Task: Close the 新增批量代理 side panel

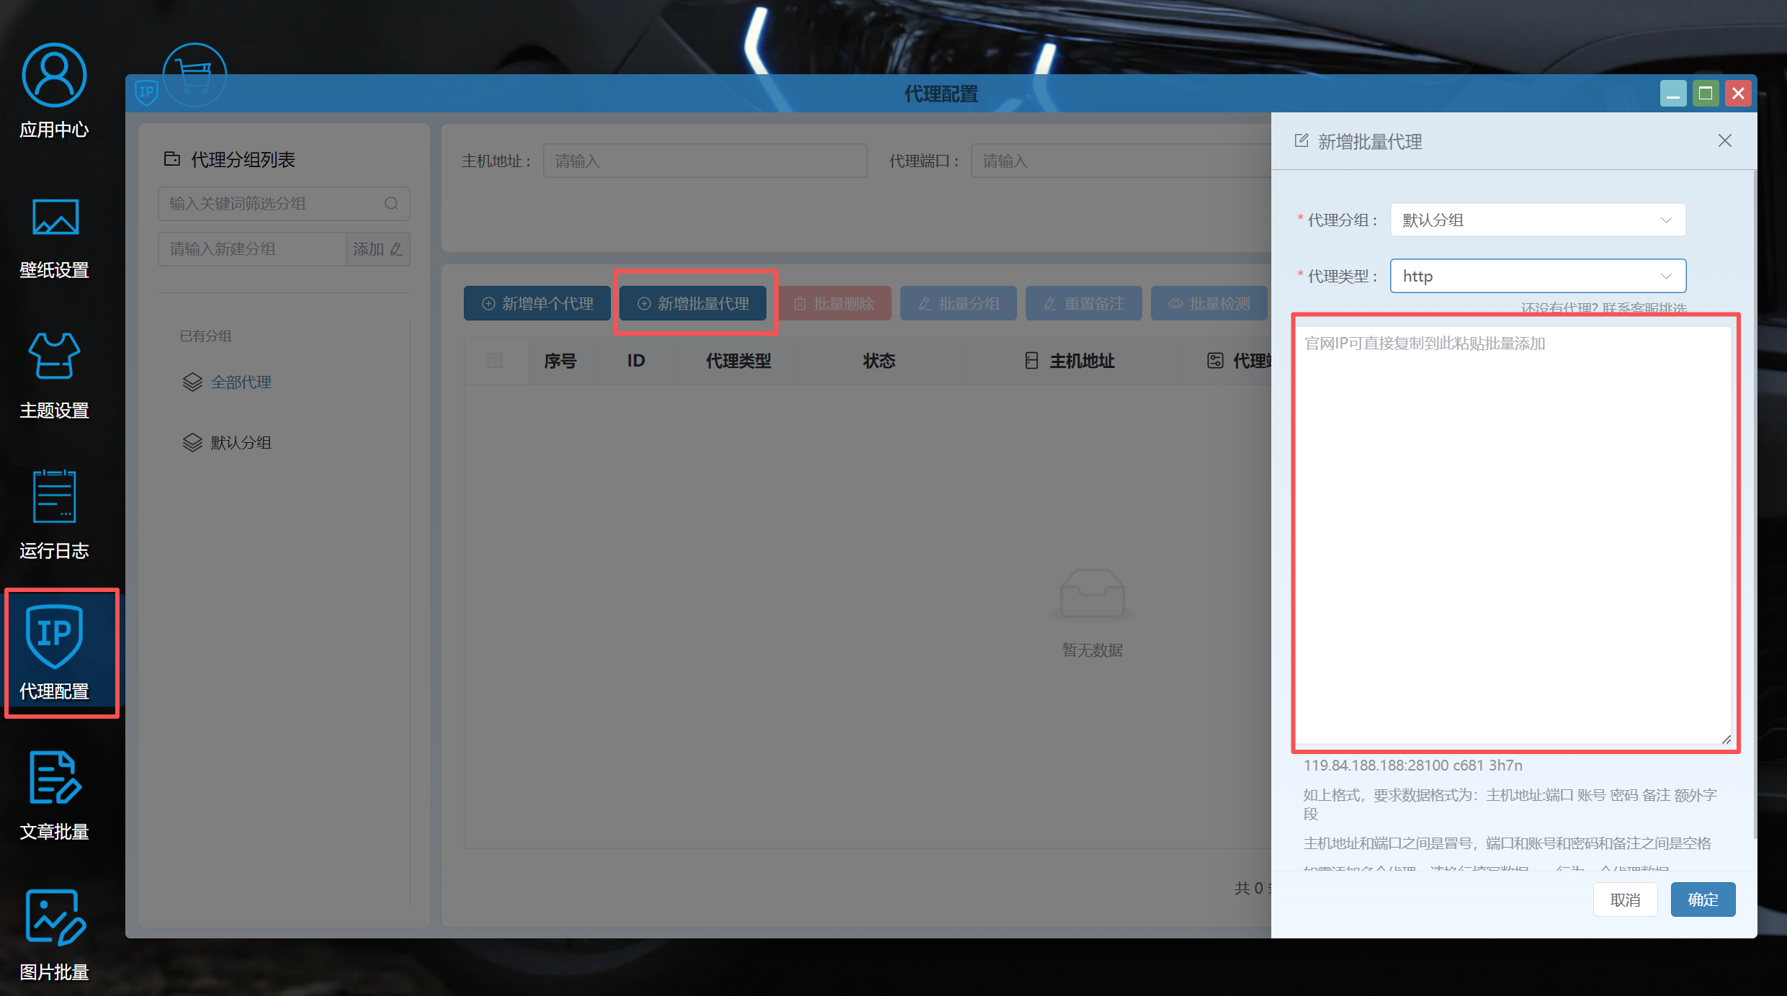Action: [1724, 141]
